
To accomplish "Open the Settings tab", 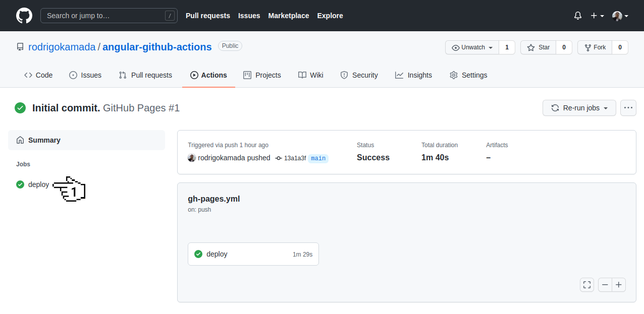I will pyautogui.click(x=468, y=75).
